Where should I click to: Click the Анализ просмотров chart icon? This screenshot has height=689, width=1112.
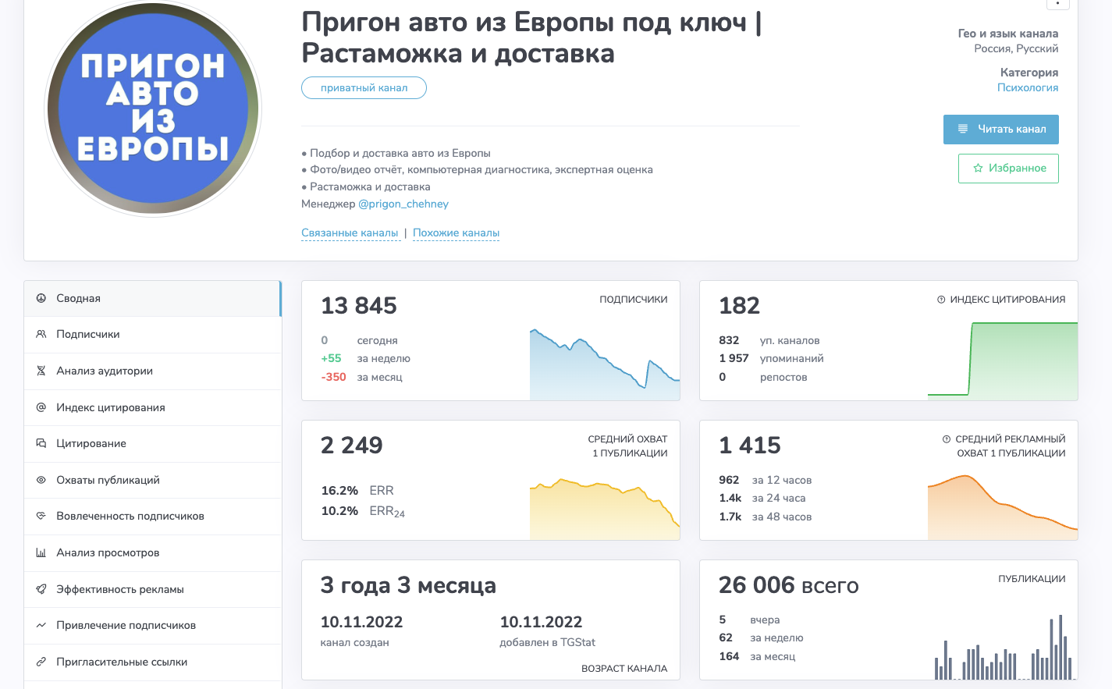click(x=41, y=552)
